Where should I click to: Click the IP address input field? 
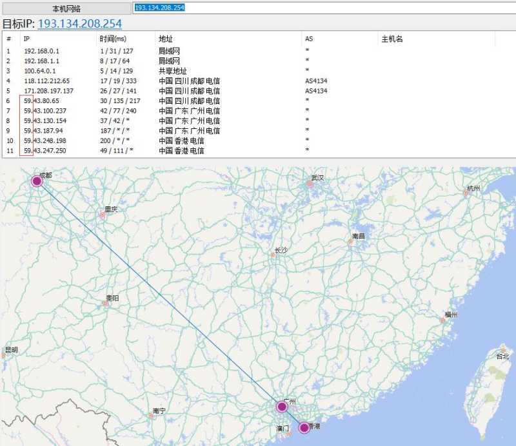pyautogui.click(x=324, y=8)
